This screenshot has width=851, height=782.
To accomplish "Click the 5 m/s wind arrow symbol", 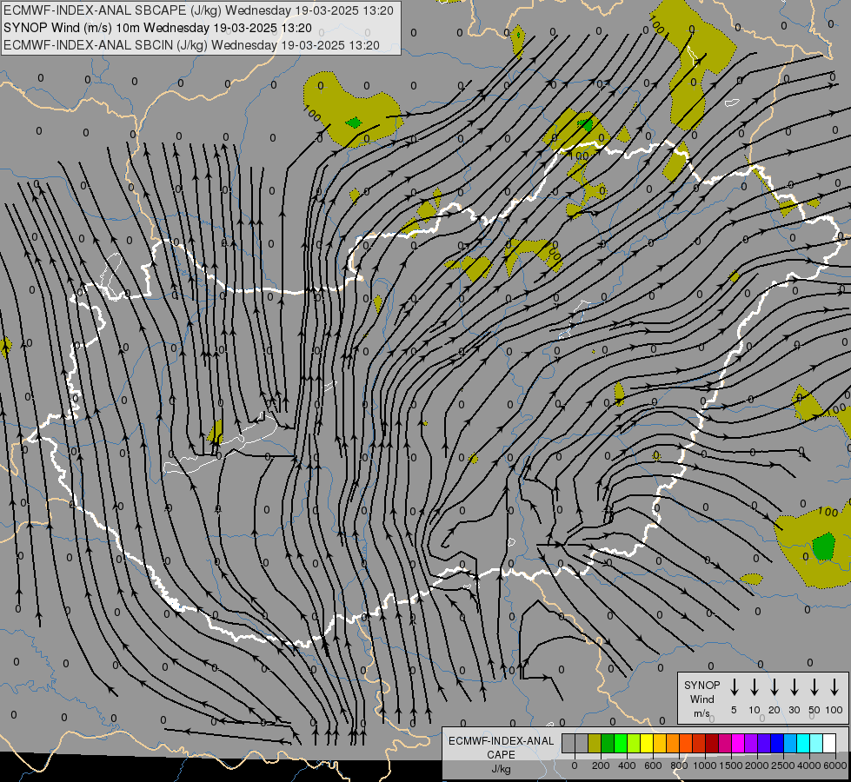I will coord(734,686).
